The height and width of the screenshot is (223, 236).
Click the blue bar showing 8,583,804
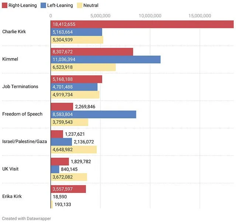[93, 114]
